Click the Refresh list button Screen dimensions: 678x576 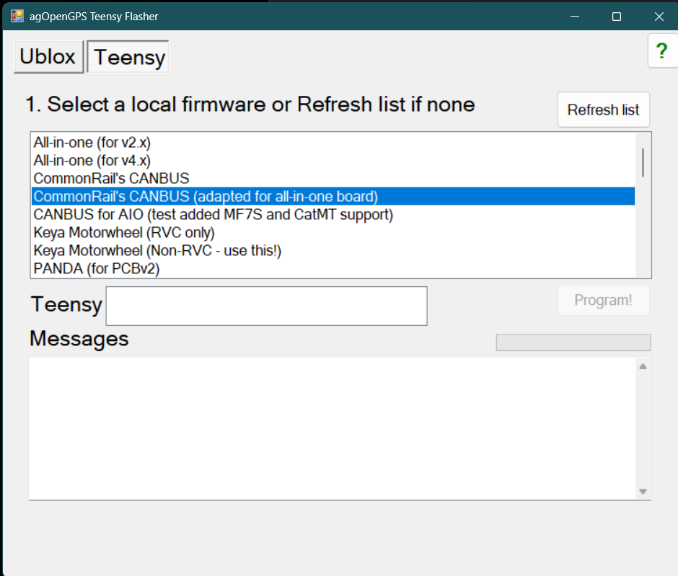coord(604,110)
